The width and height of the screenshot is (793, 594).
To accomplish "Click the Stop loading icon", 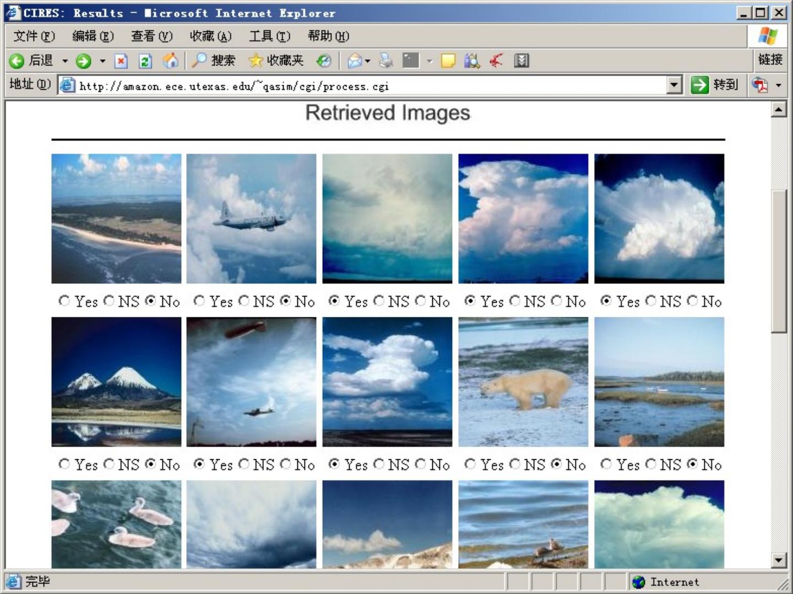I will tap(121, 61).
